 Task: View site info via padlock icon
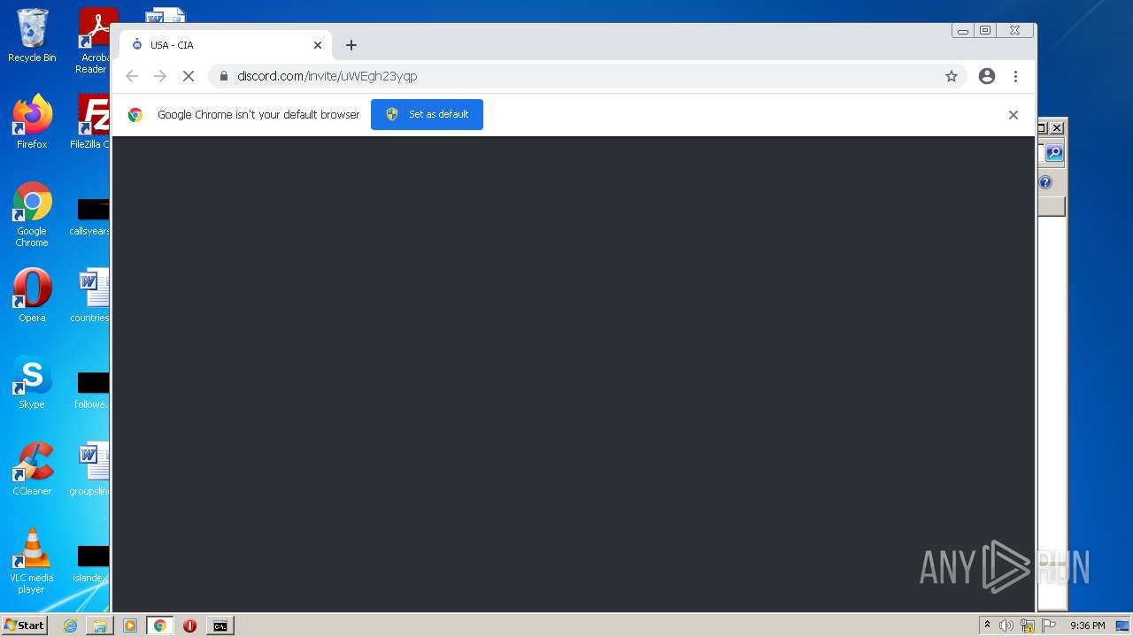coord(223,76)
